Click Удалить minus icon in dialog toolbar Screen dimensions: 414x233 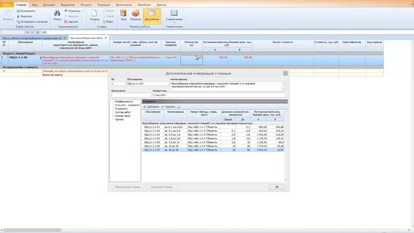click(x=162, y=107)
